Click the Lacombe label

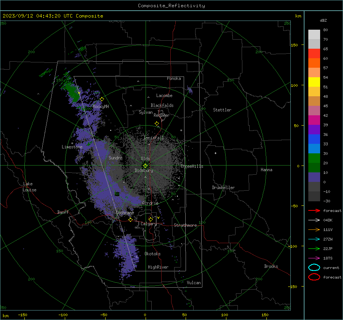click(x=164, y=96)
